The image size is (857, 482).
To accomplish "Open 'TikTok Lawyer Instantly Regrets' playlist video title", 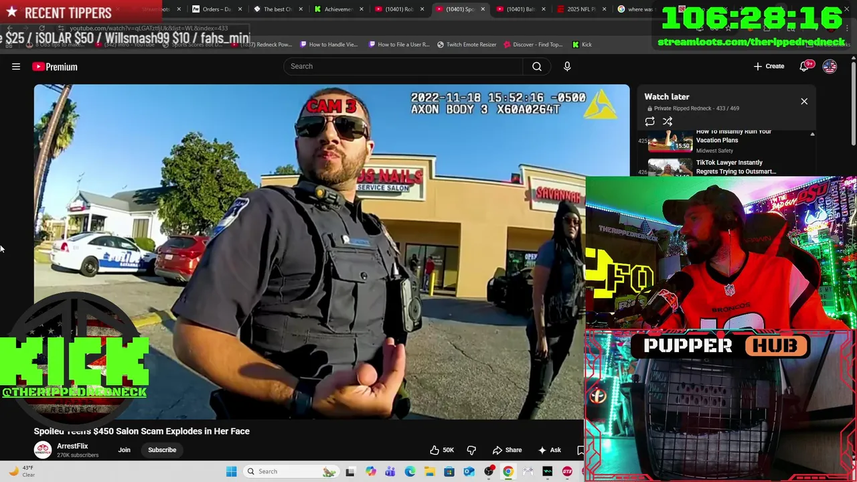I will tap(736, 167).
